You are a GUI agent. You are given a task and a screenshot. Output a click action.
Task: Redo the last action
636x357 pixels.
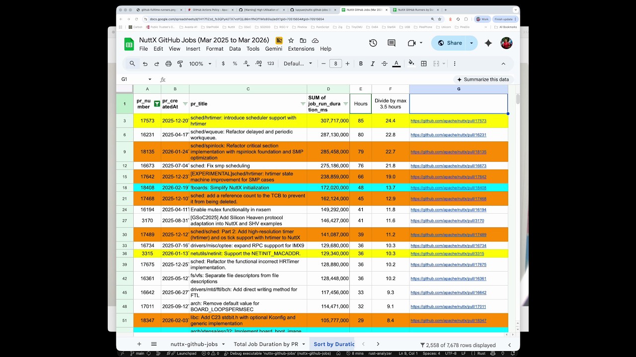coord(157,63)
